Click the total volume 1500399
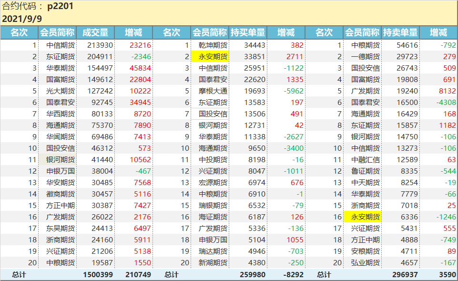This screenshot has height=281, width=458. tap(98, 275)
